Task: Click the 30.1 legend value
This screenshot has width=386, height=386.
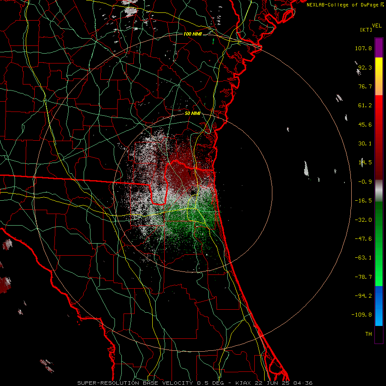Action: (365, 144)
